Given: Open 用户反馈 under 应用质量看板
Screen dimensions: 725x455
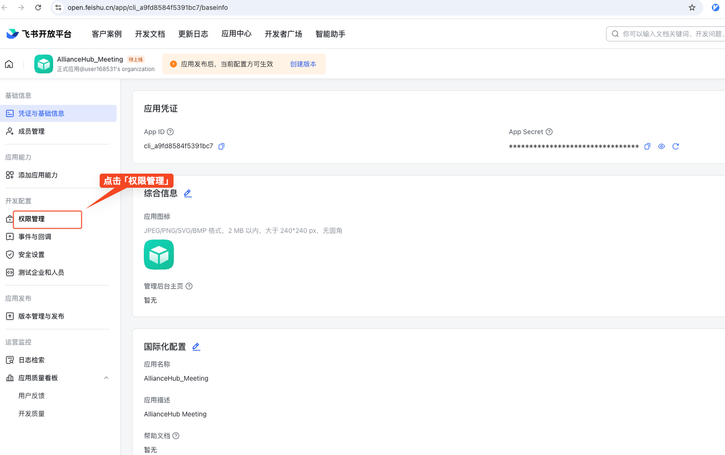Looking at the screenshot, I should click(x=32, y=395).
